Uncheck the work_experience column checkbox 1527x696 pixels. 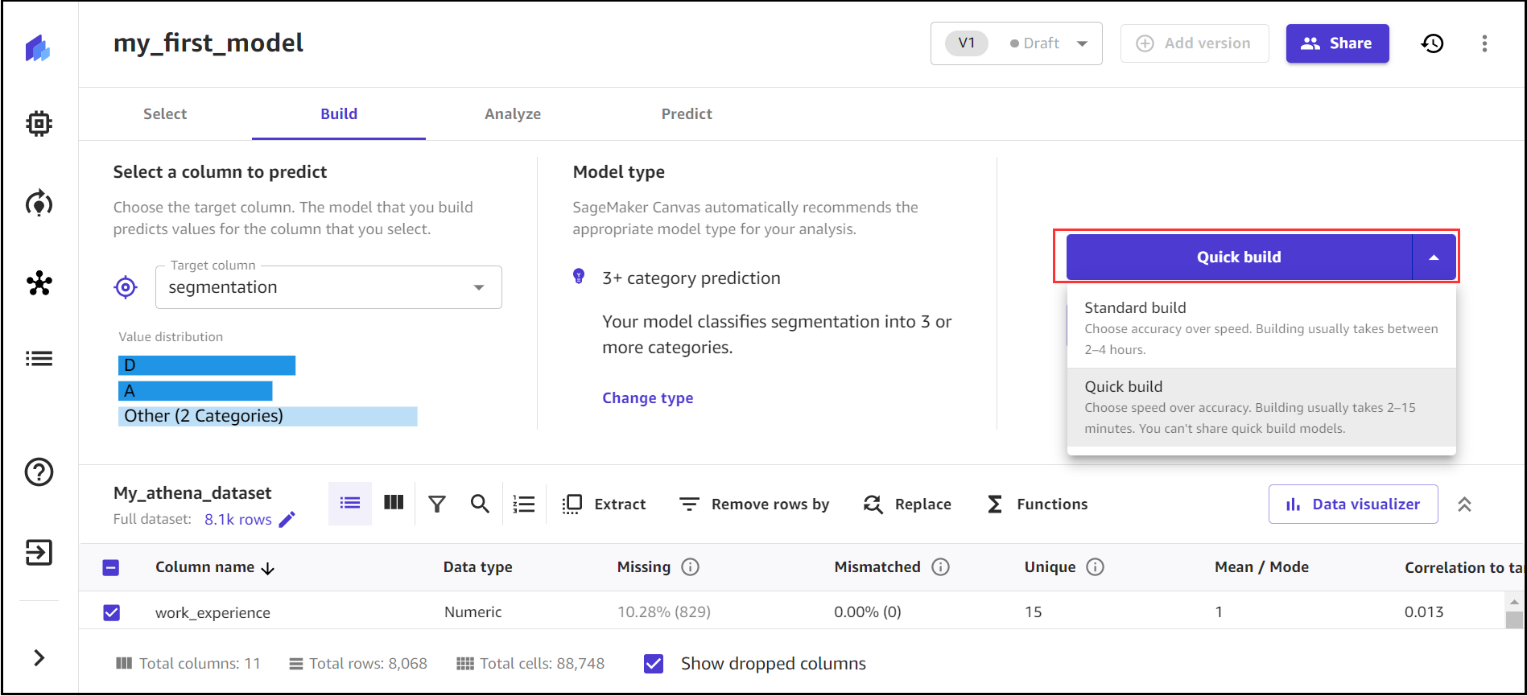[112, 613]
